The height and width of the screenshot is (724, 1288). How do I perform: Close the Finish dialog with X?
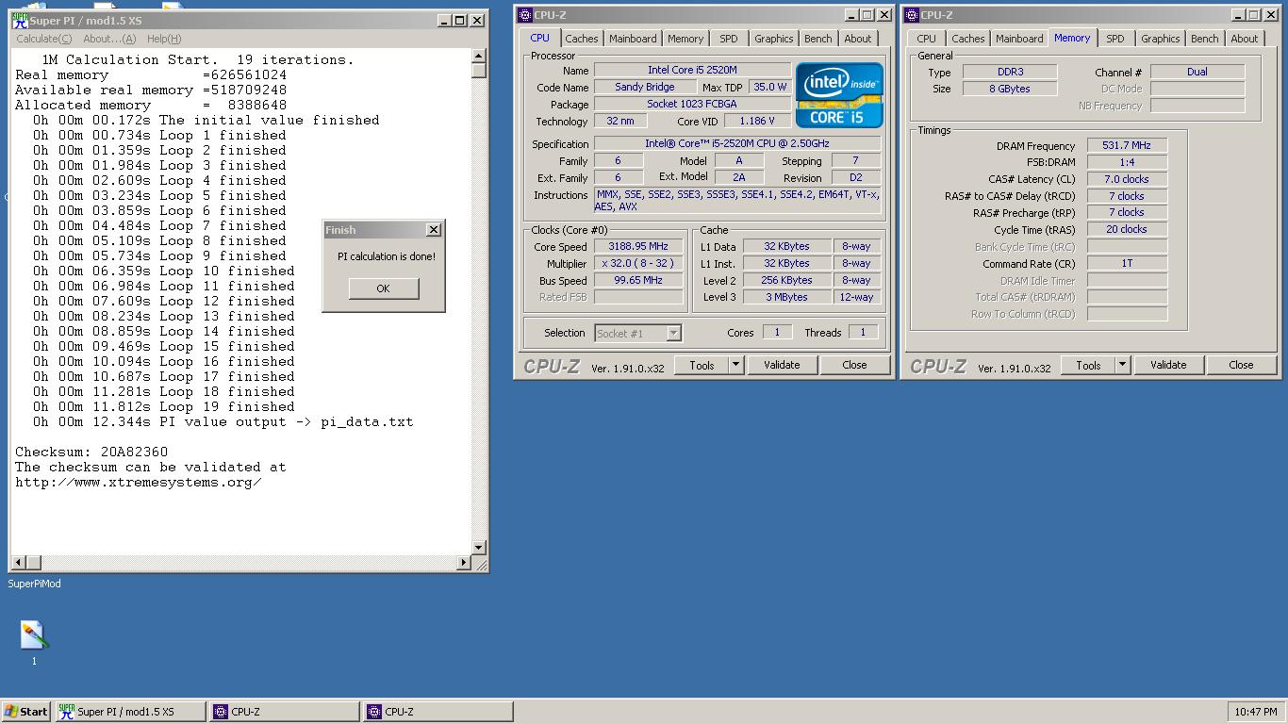(x=434, y=230)
